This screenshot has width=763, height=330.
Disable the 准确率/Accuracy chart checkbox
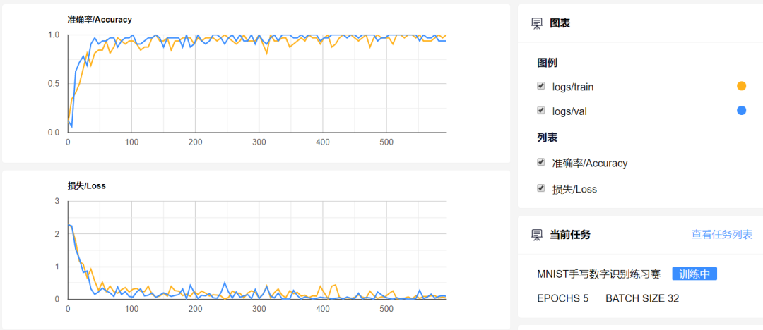point(541,162)
